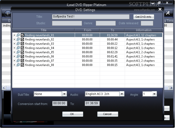The image size is (175, 128).
Task: Restore the main iLead window size
Action: pyautogui.click(x=159, y=3)
